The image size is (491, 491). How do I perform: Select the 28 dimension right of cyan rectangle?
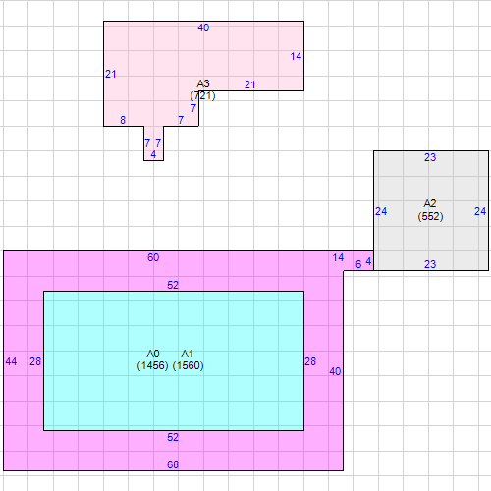[x=310, y=361]
